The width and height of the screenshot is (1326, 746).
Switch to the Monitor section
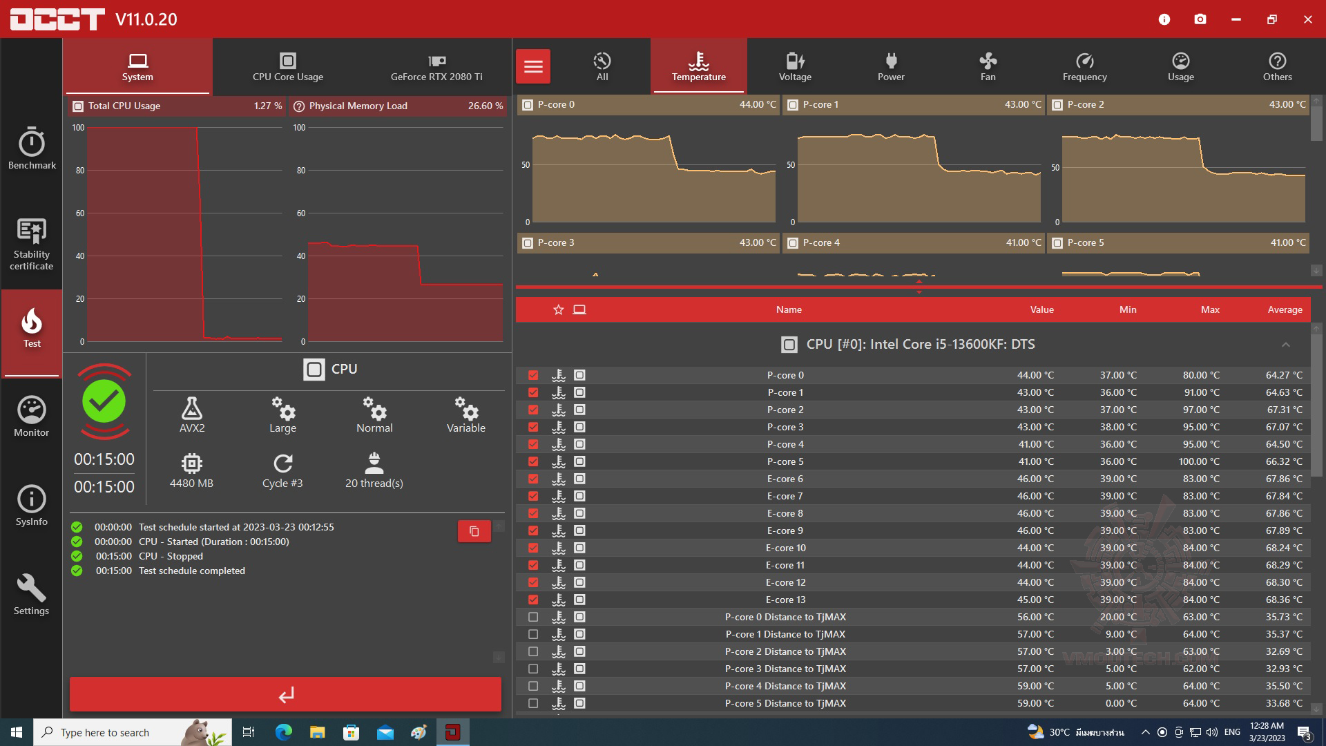[32, 417]
